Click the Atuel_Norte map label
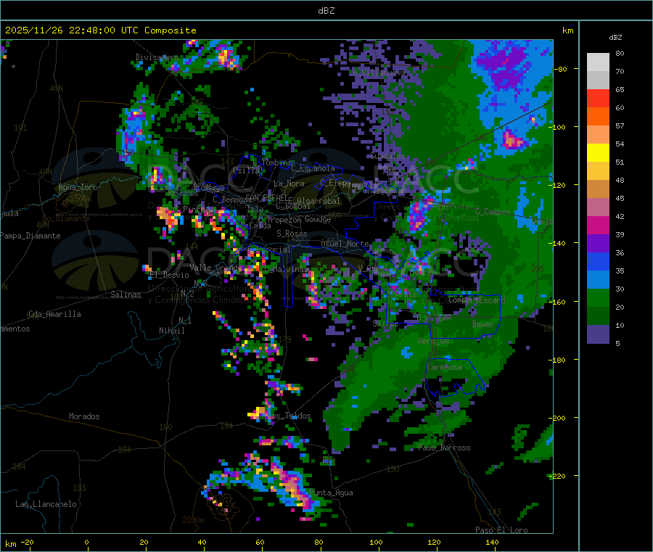Image resolution: width=653 pixels, height=552 pixels. pyautogui.click(x=345, y=244)
